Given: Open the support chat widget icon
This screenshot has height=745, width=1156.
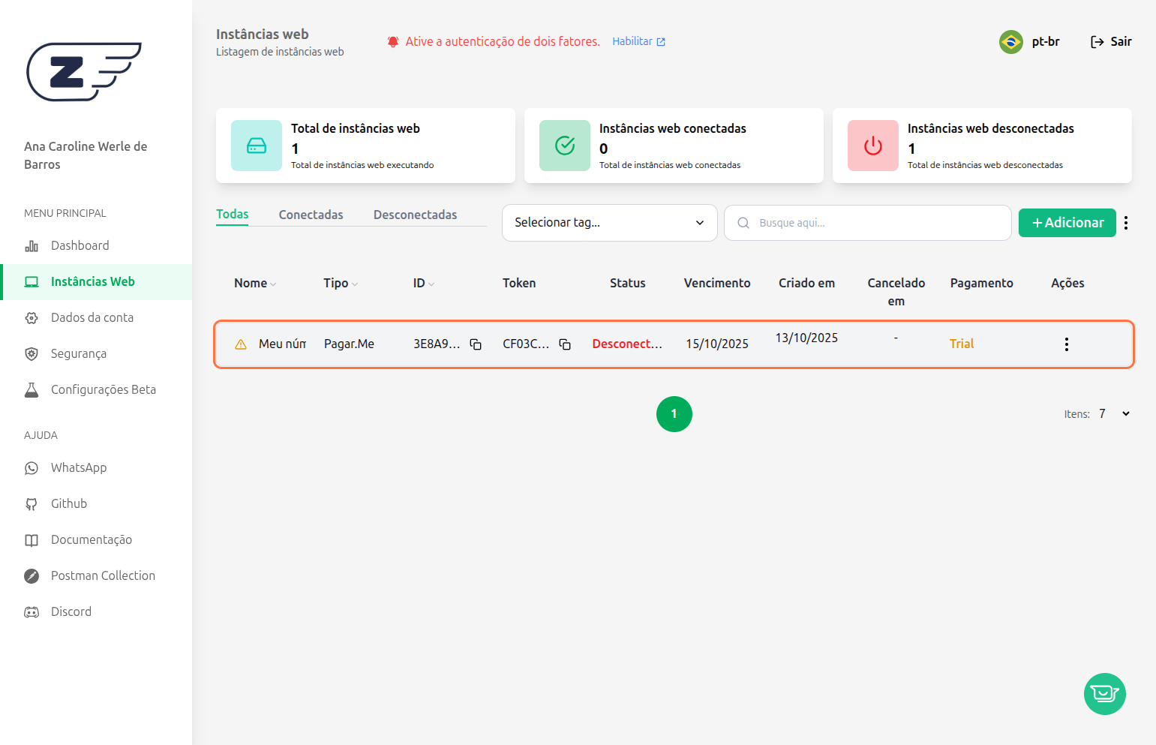Looking at the screenshot, I should tap(1104, 694).
